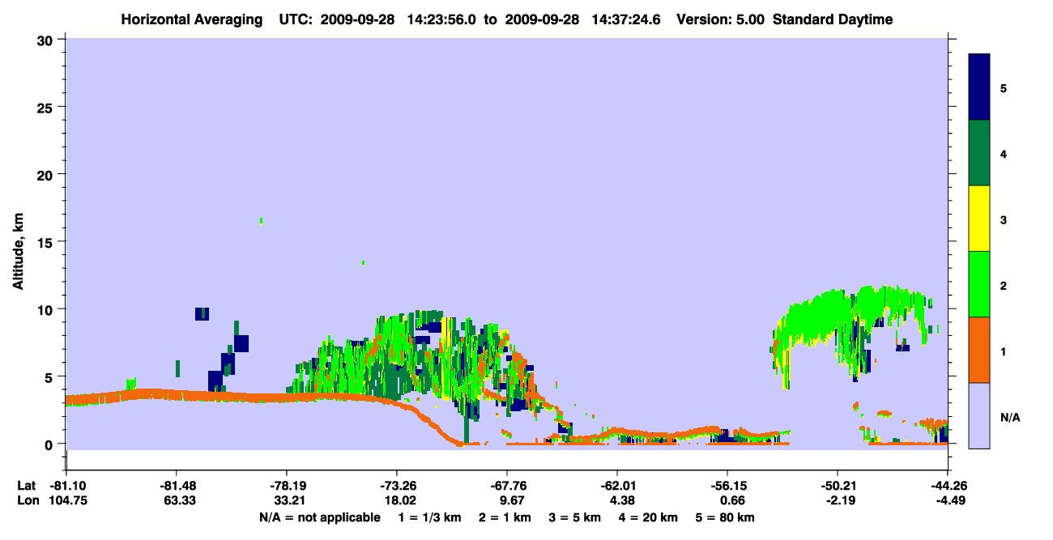Click latitude value -50.21
Image resolution: width=1053 pixels, height=540 pixels.
click(x=837, y=486)
